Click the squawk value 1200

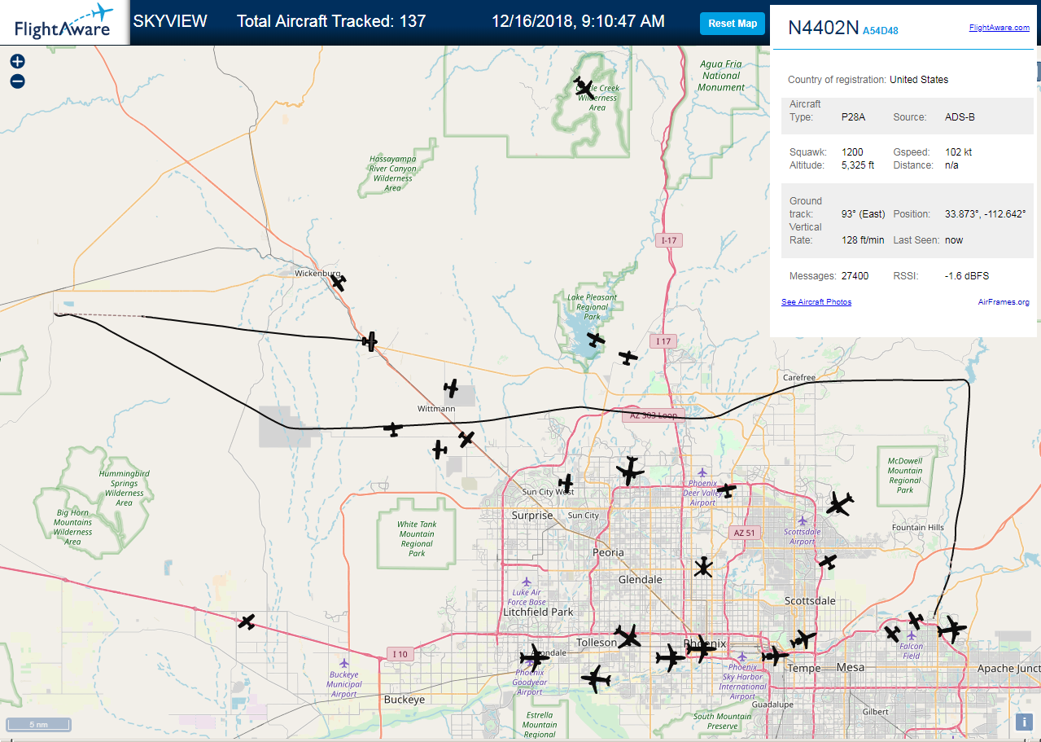tap(852, 152)
